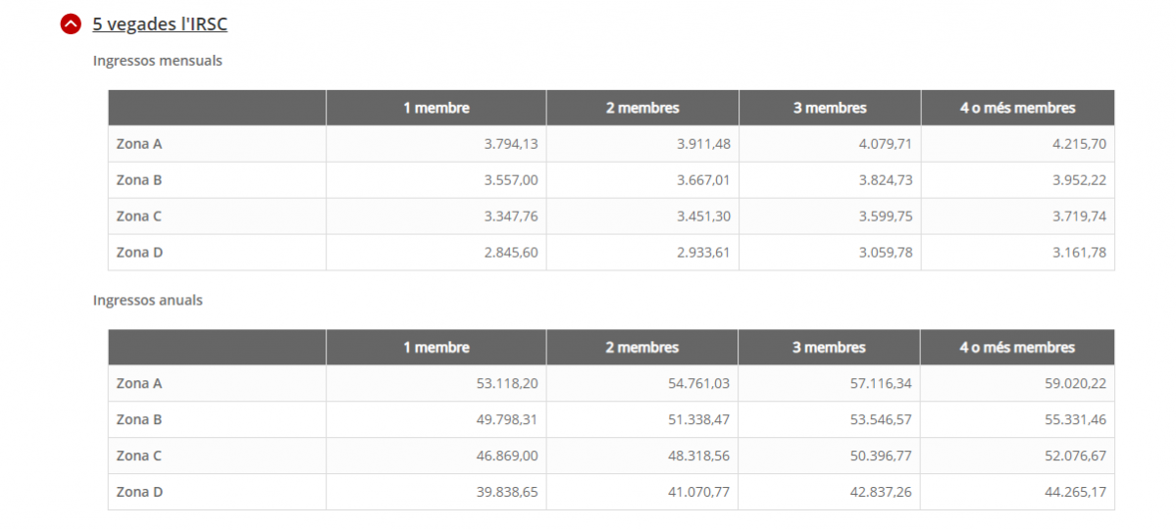Select the 'Ingressos anuals' heading text
Screen dimensions: 1176x530
[x=148, y=300]
